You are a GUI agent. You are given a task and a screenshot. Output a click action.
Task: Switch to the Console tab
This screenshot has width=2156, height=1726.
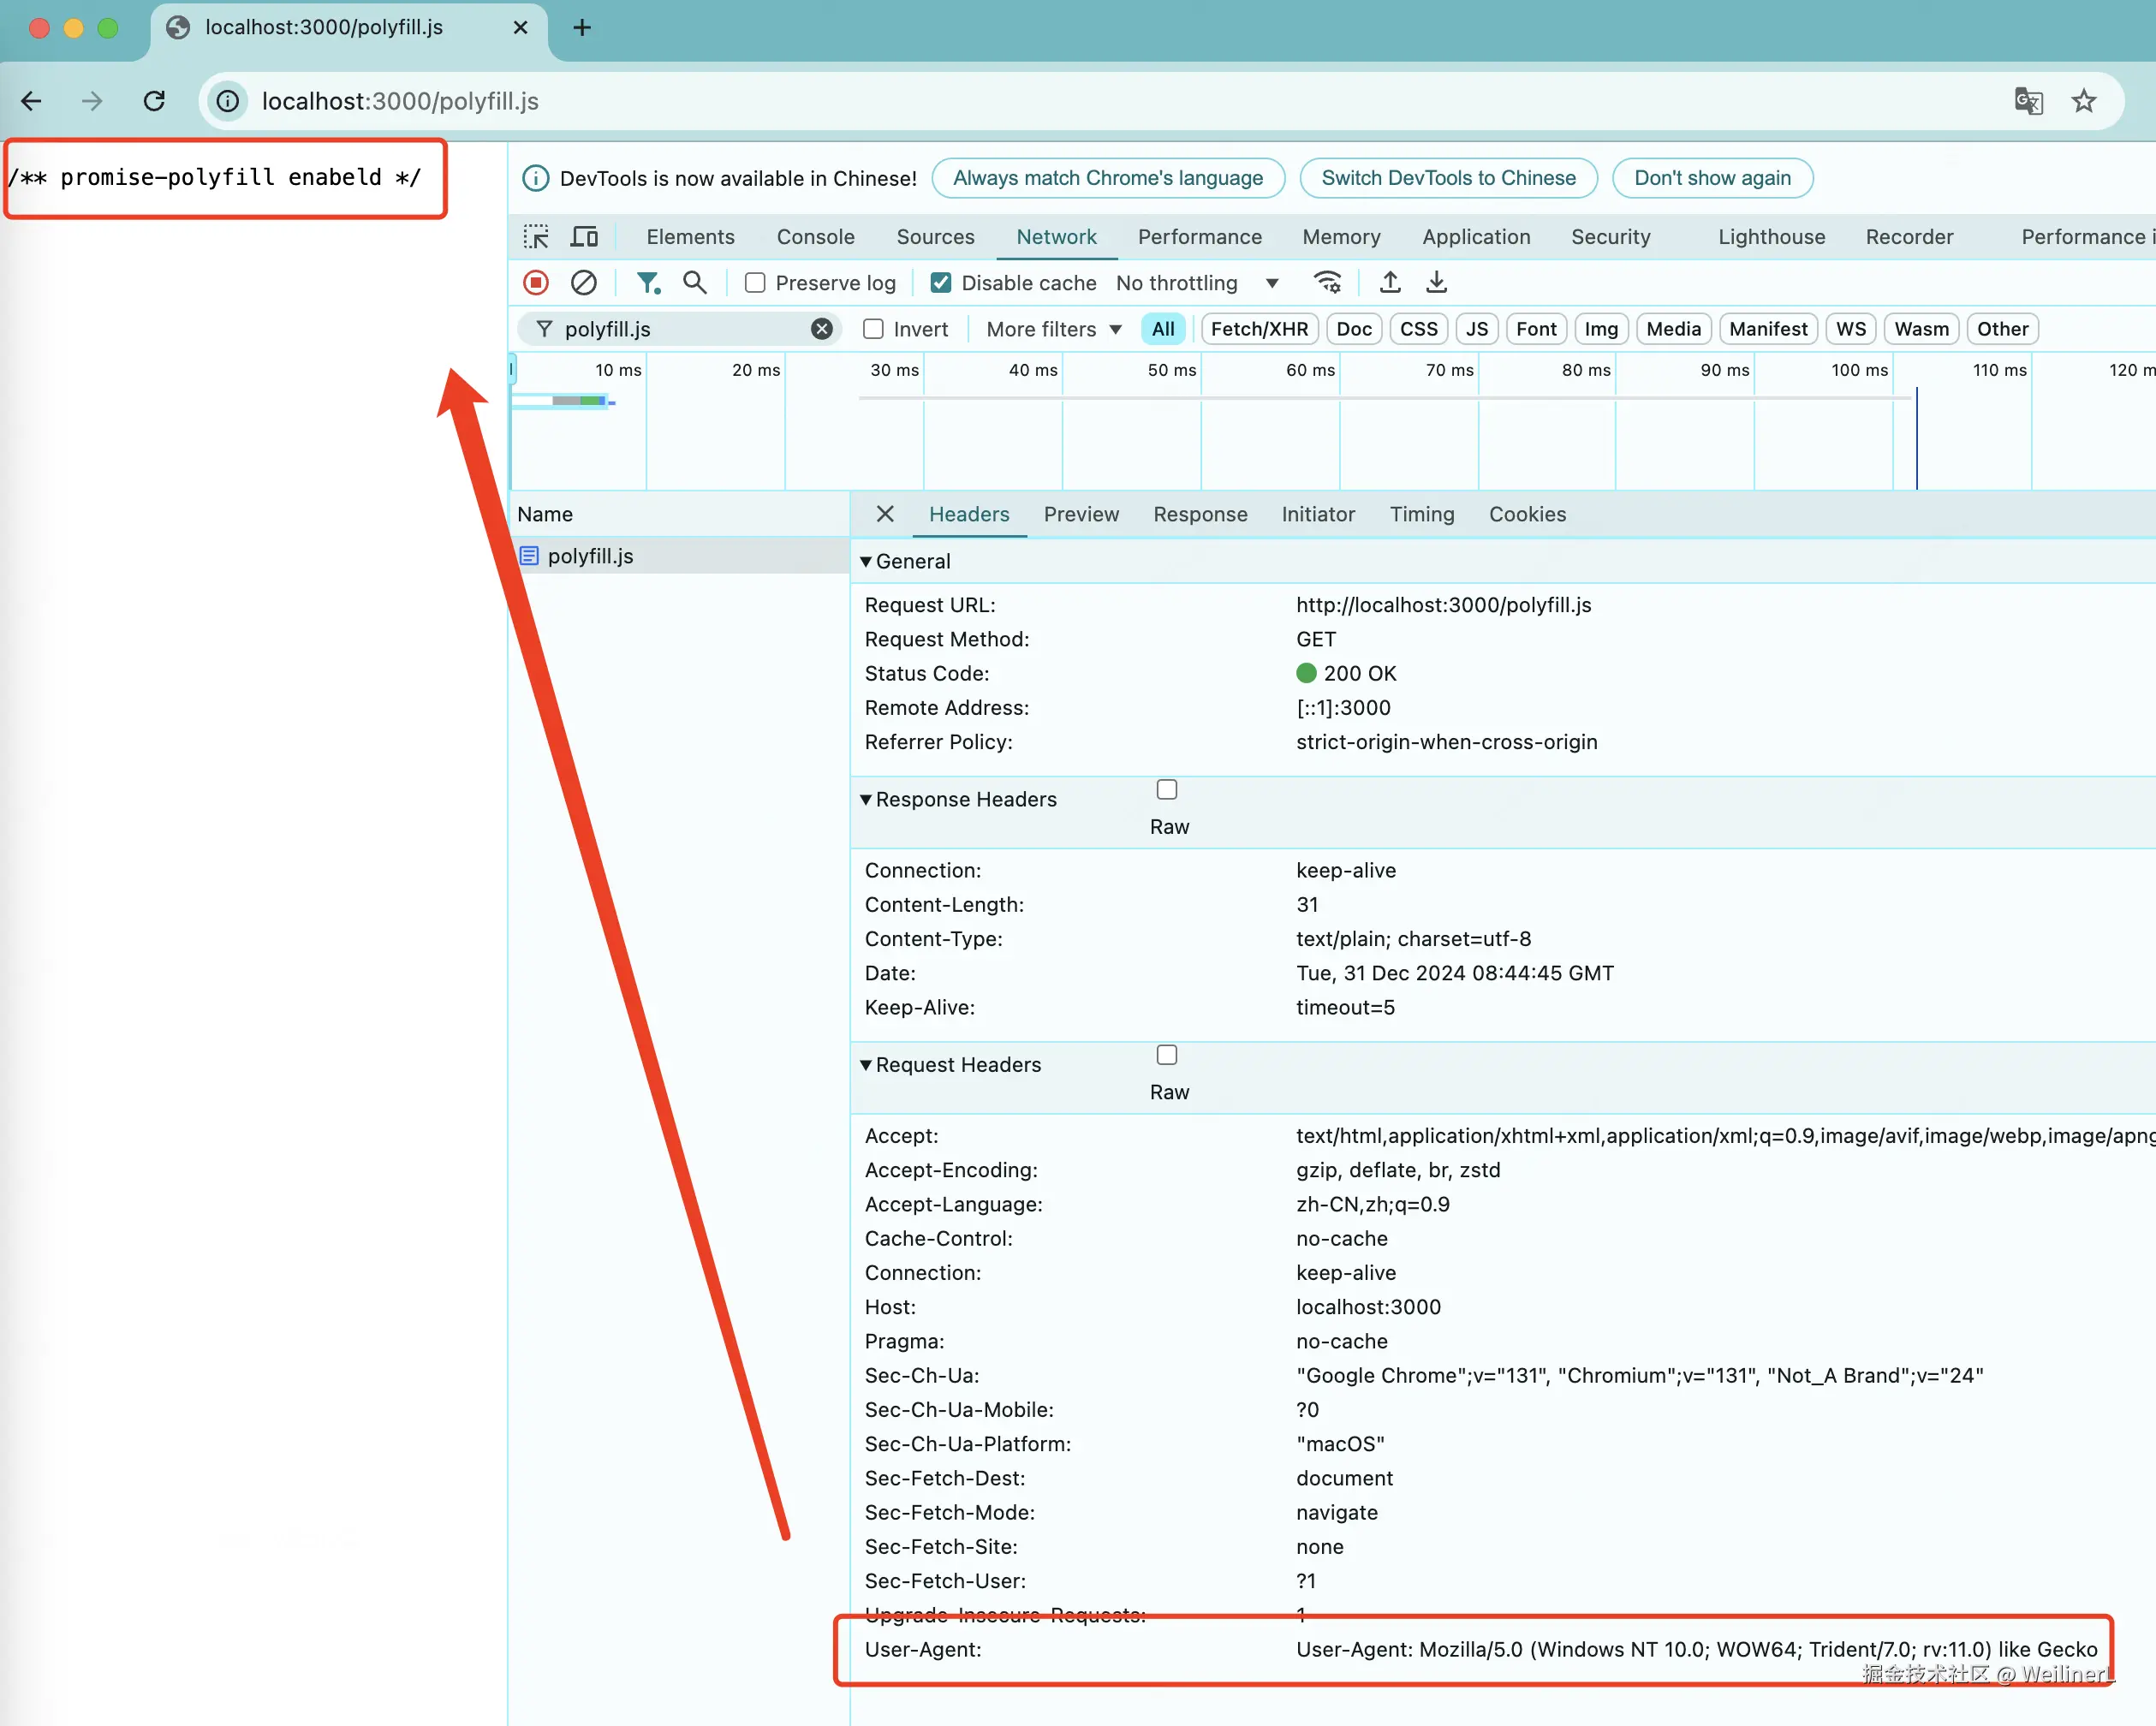pos(815,237)
